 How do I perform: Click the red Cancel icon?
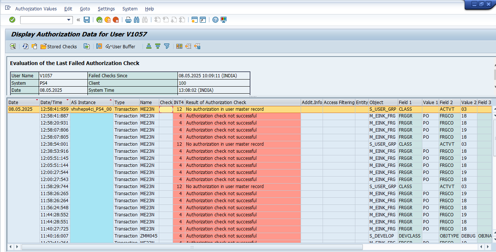coord(116,20)
